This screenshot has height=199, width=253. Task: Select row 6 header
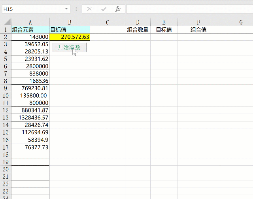click(6, 66)
